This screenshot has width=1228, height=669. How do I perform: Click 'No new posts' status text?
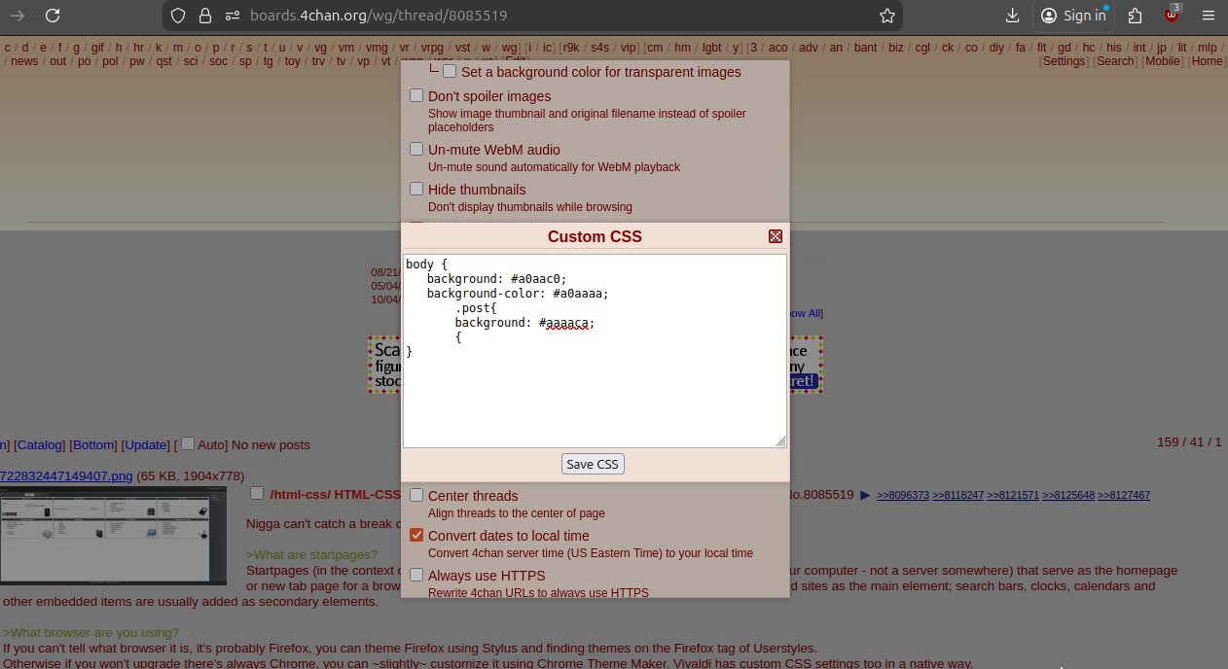(271, 444)
